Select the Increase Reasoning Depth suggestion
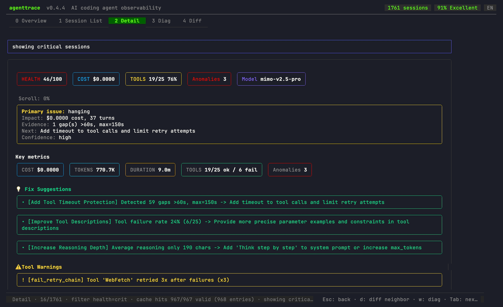 tap(229, 248)
